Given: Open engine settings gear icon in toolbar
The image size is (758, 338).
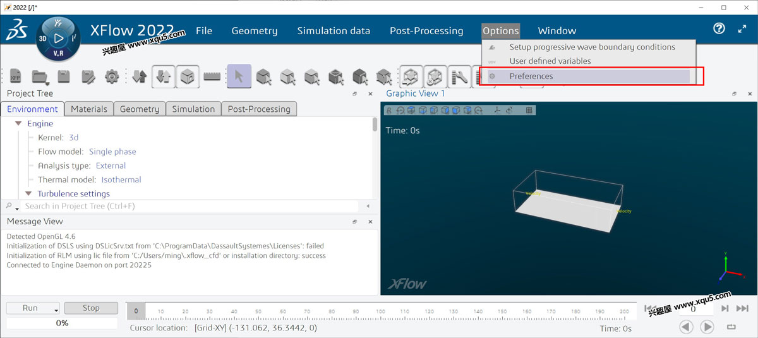Looking at the screenshot, I should [x=112, y=77].
